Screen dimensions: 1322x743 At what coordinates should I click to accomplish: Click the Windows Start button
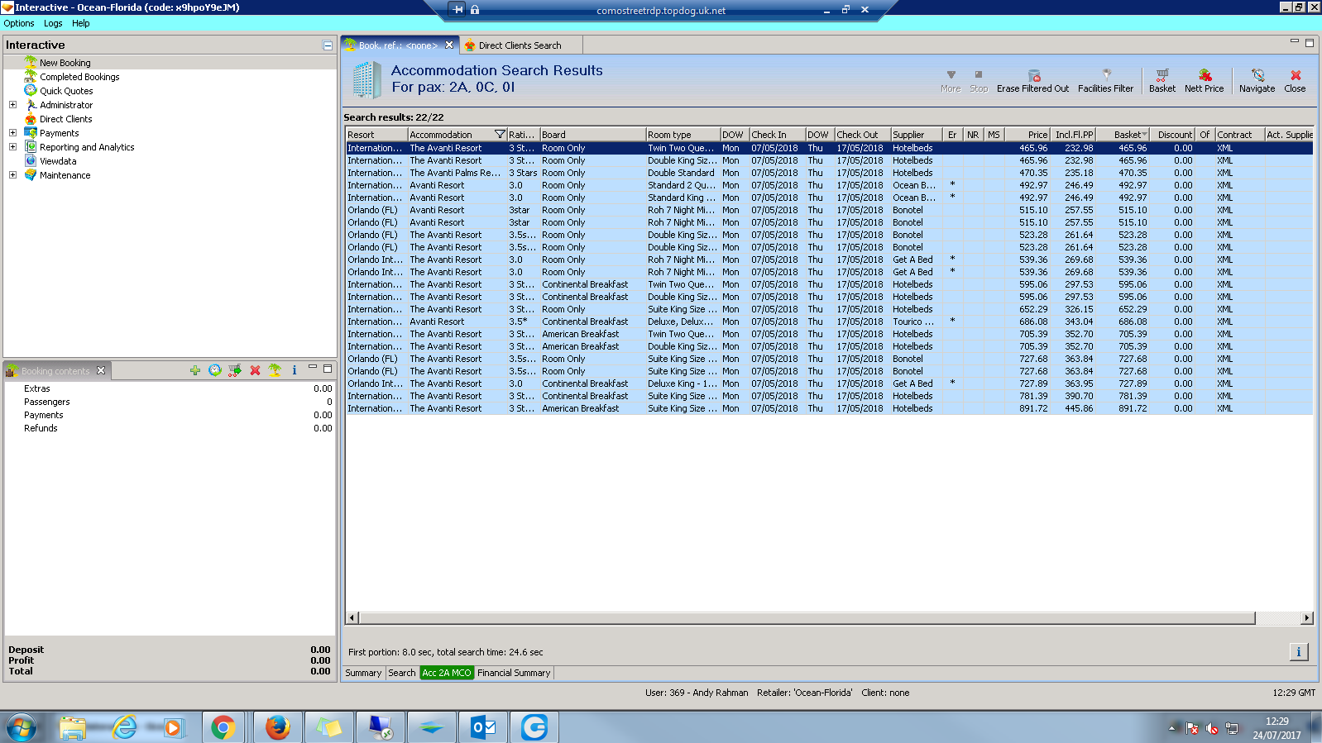(22, 728)
